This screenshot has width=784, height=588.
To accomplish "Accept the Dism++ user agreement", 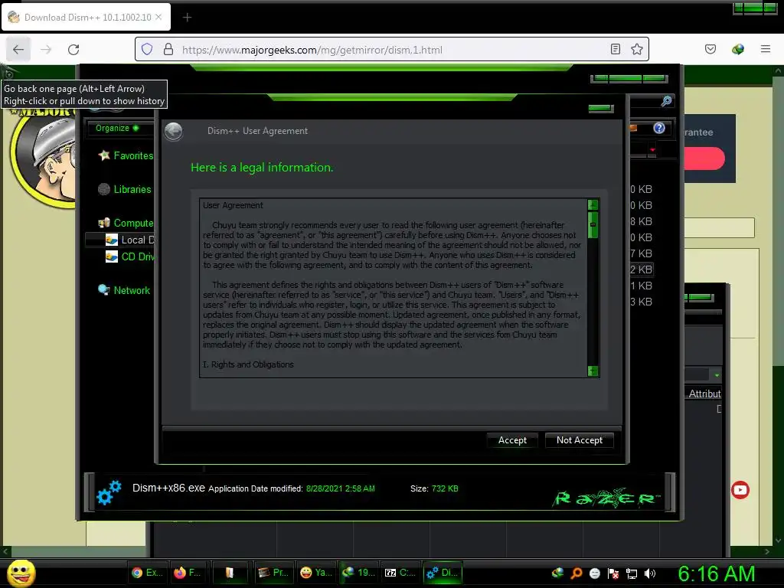I will (512, 440).
